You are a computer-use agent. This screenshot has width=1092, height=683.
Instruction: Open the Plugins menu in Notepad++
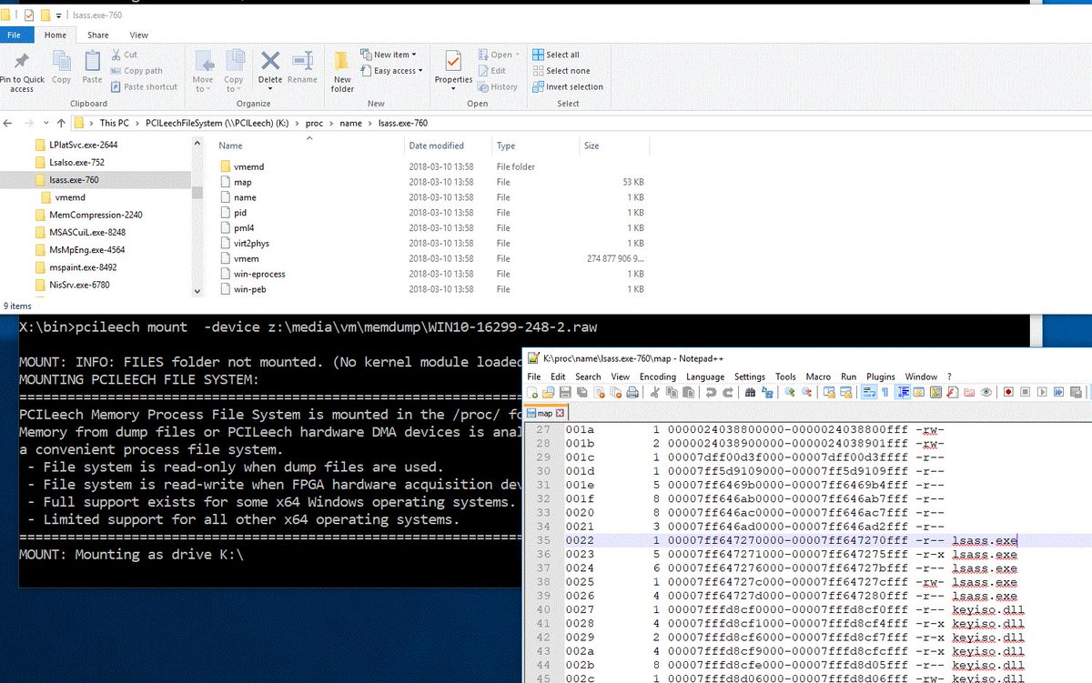pos(880,377)
